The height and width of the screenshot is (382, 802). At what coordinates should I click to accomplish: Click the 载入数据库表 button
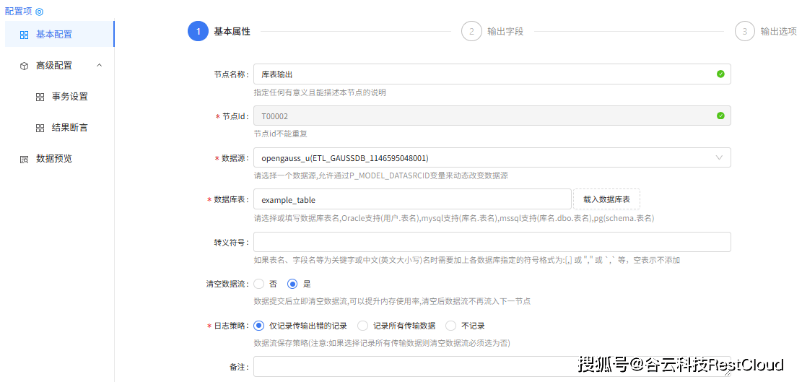coord(606,199)
